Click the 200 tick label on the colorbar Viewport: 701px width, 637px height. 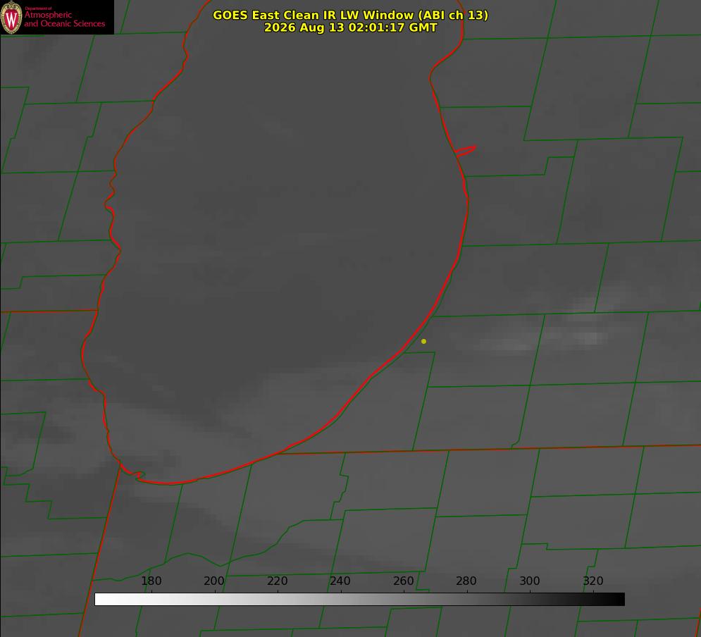click(214, 581)
